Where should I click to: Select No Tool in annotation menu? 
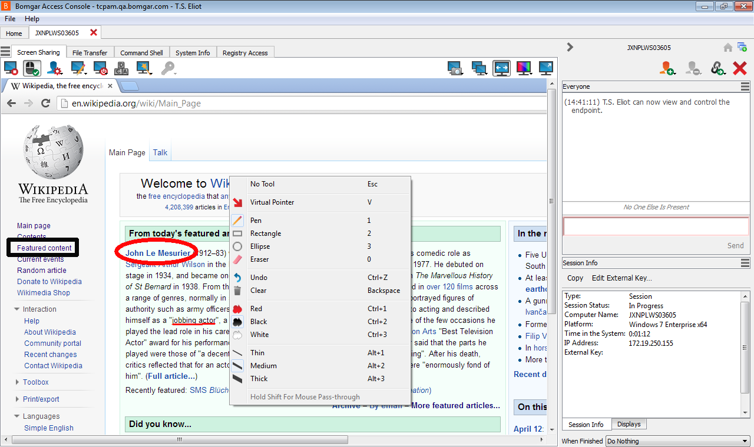(320, 184)
